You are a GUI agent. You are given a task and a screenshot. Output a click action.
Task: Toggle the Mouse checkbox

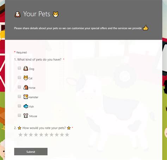(19, 115)
